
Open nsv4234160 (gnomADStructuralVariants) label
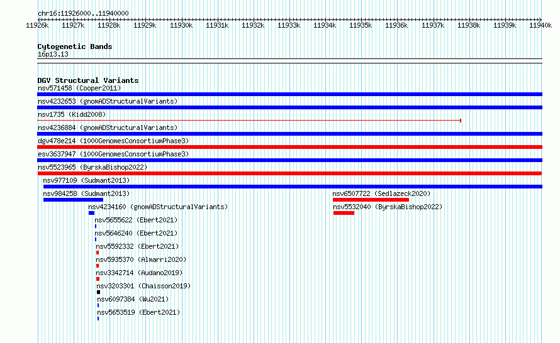click(x=158, y=207)
